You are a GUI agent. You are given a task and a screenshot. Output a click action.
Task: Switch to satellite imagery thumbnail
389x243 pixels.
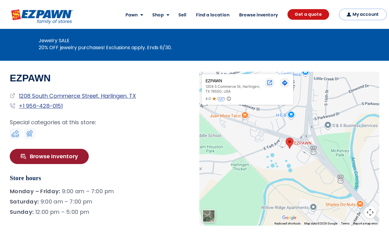tap(209, 216)
